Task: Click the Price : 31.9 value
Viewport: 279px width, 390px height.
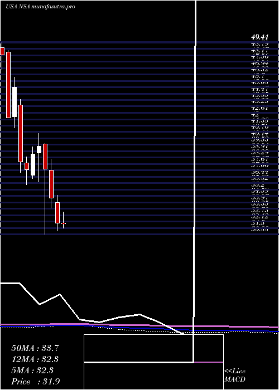Action: coord(35,382)
